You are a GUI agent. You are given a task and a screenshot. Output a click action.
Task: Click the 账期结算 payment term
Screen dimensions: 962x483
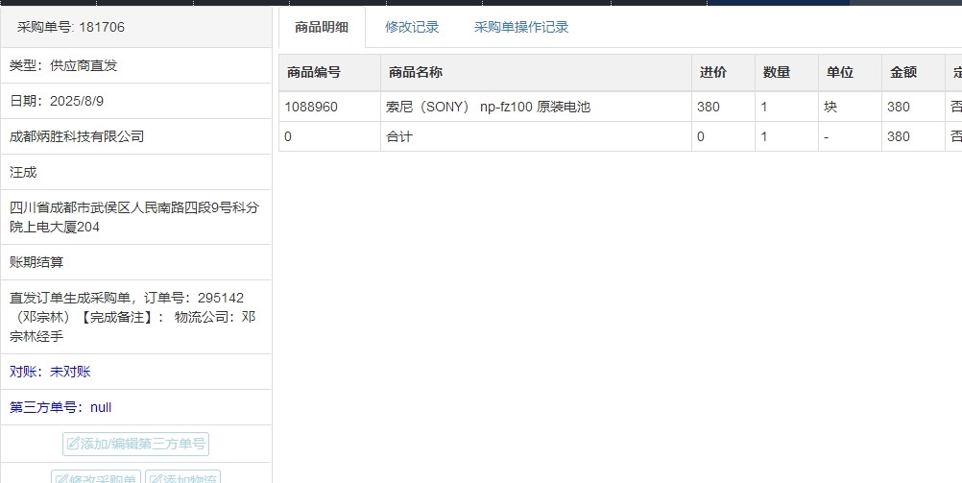coord(36,263)
